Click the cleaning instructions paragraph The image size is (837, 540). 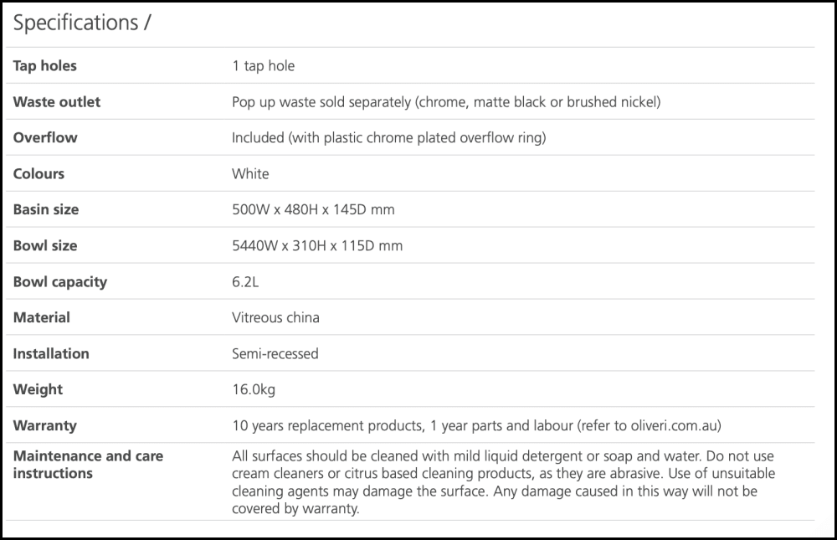(502, 482)
